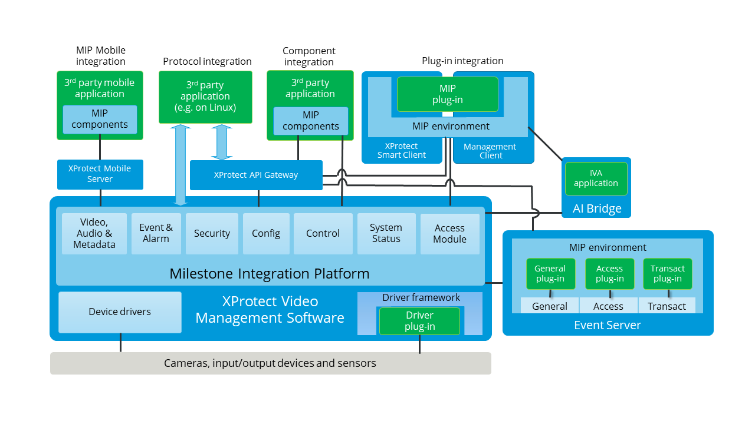Select the 3rd party application on Linux box

[x=205, y=97]
